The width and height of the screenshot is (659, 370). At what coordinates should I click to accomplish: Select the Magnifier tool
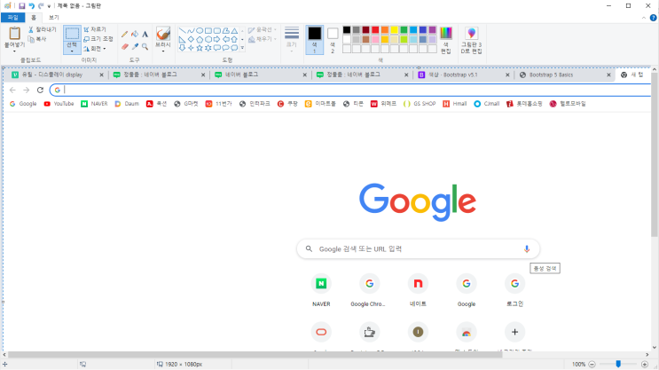click(145, 47)
